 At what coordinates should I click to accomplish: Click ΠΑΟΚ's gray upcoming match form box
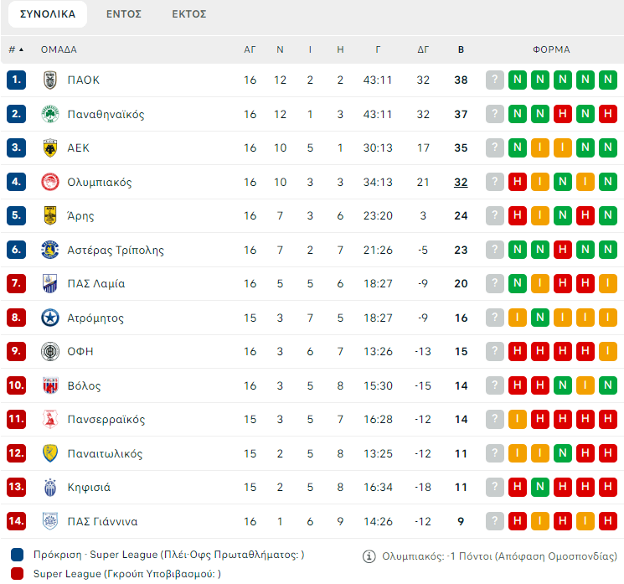(495, 80)
